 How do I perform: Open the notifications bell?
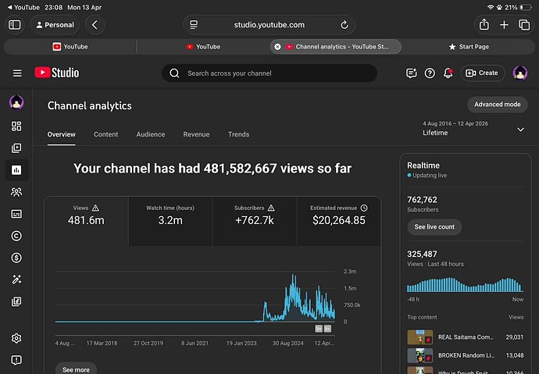click(448, 73)
